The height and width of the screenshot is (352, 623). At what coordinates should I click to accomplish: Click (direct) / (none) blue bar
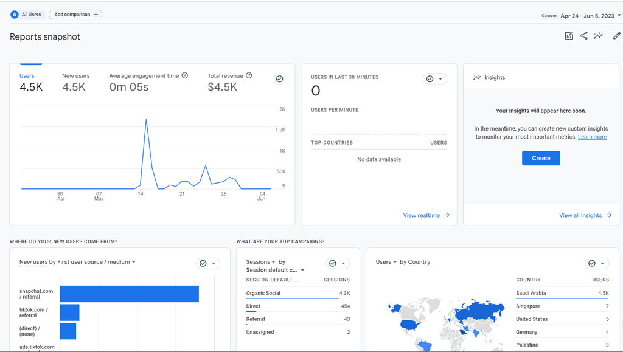(x=68, y=331)
